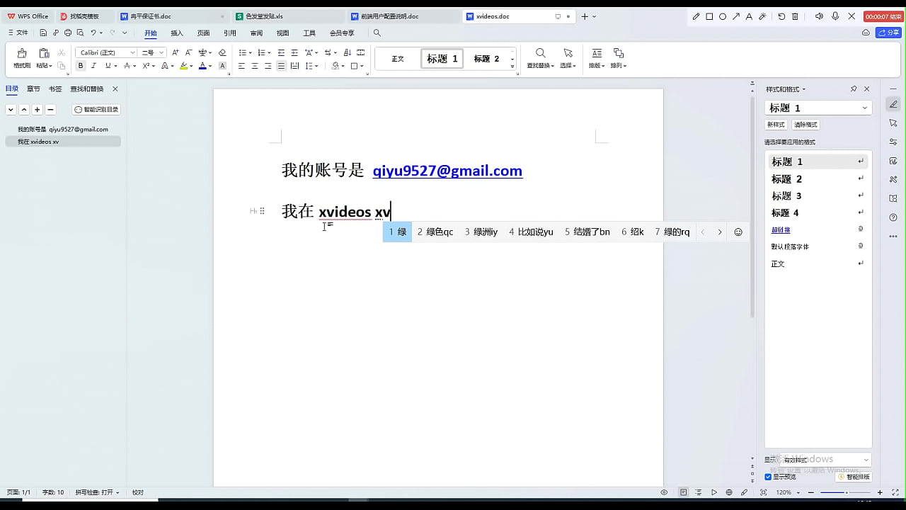Toggle Underline formatting
This screenshot has width=906, height=510.
(108, 66)
